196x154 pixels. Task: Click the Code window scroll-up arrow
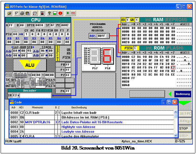pos(176,112)
